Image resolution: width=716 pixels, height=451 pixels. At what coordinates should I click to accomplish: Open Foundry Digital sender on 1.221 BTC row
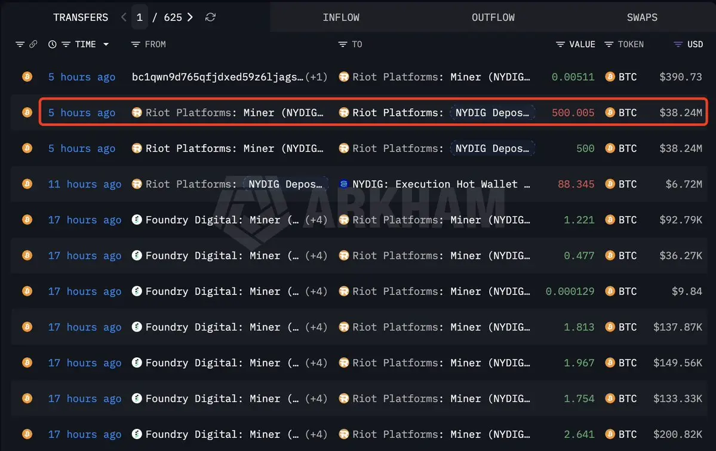[x=222, y=220]
